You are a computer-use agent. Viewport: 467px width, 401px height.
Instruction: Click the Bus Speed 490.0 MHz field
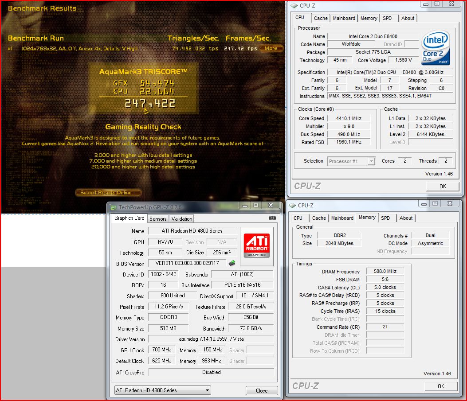point(349,134)
